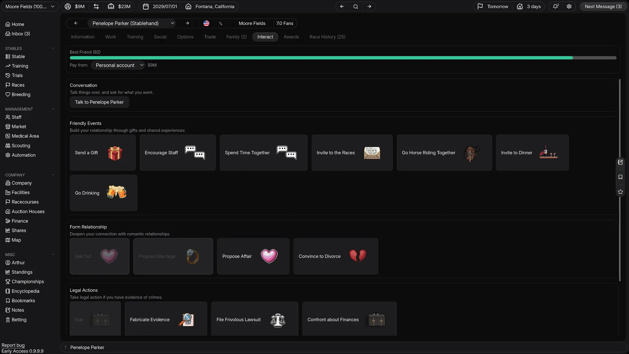
Task: Open the notifications bell icon
Action: [x=556, y=6]
